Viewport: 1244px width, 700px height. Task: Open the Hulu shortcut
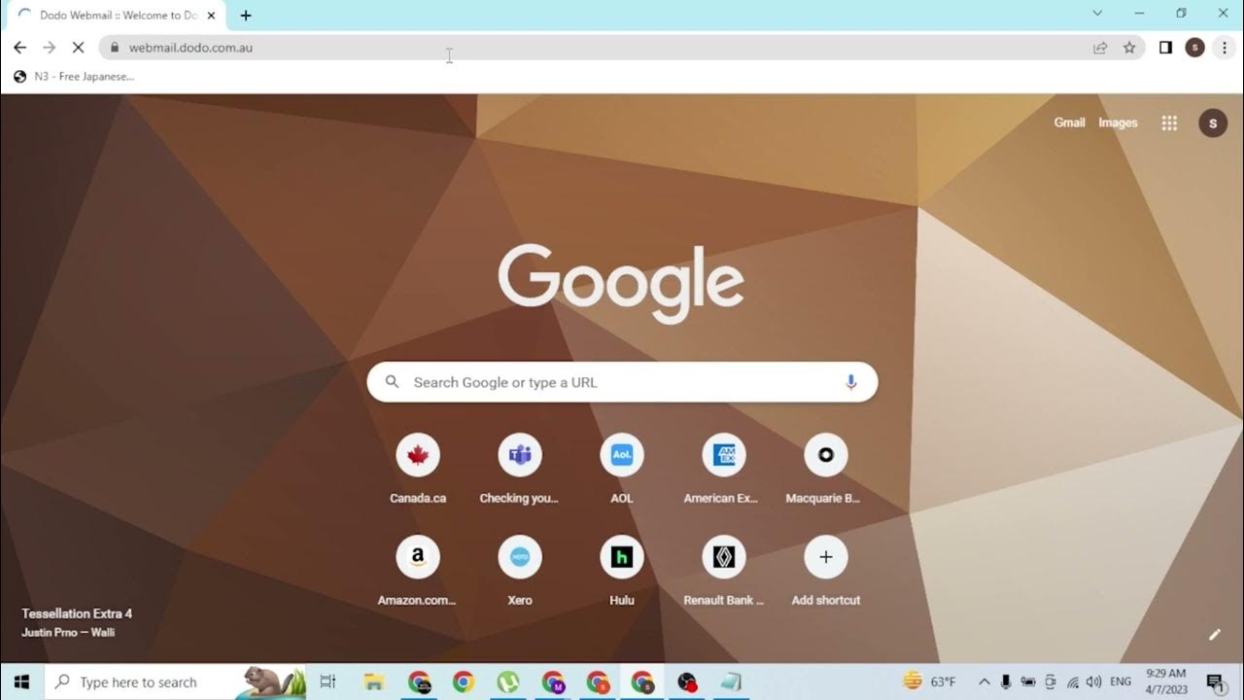(x=622, y=572)
